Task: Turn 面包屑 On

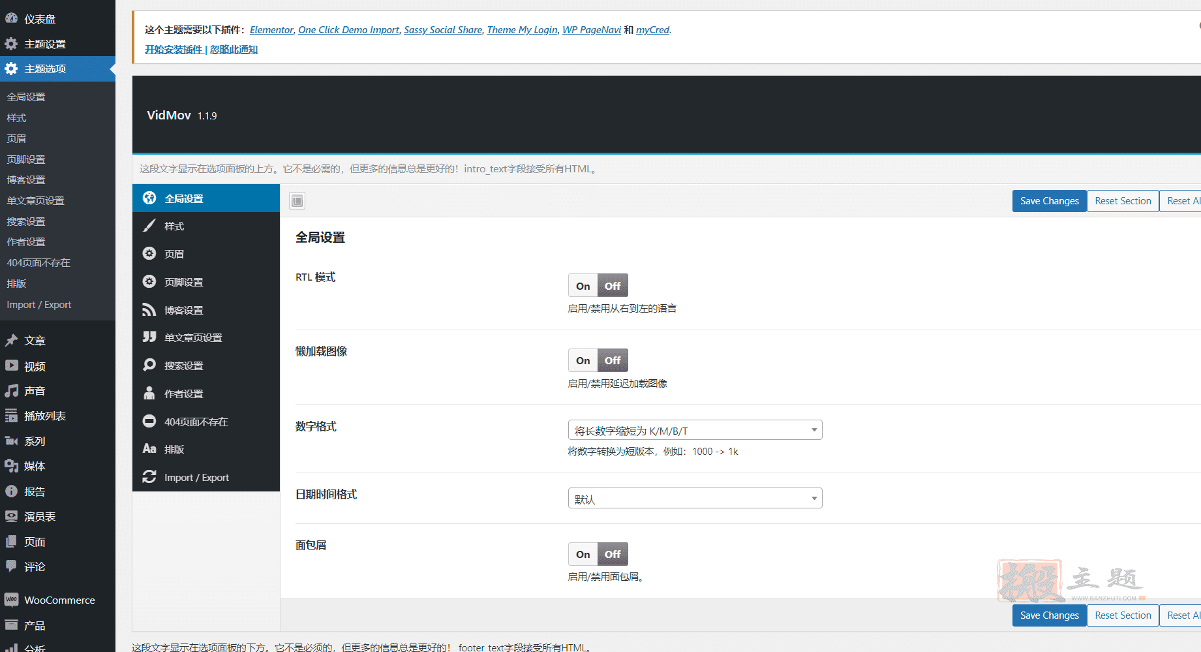Action: (583, 554)
